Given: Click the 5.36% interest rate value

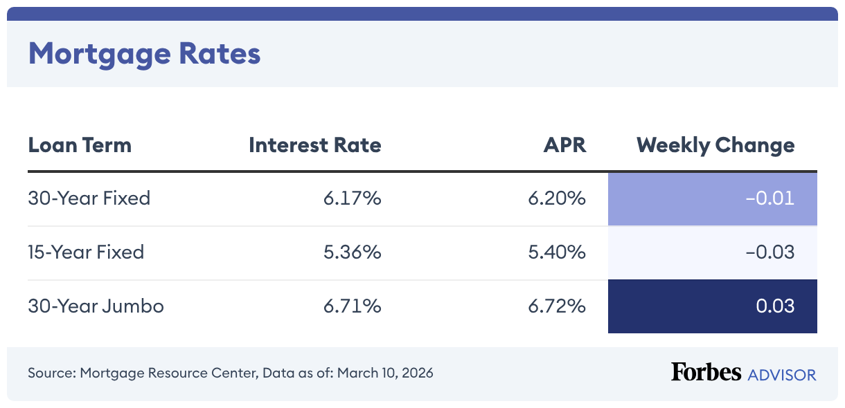Looking at the screenshot, I should tap(352, 252).
